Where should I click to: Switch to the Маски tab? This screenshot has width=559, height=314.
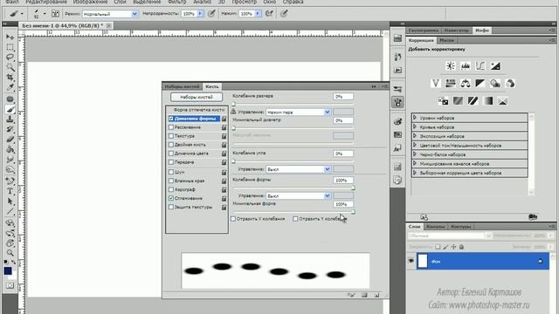click(x=446, y=40)
